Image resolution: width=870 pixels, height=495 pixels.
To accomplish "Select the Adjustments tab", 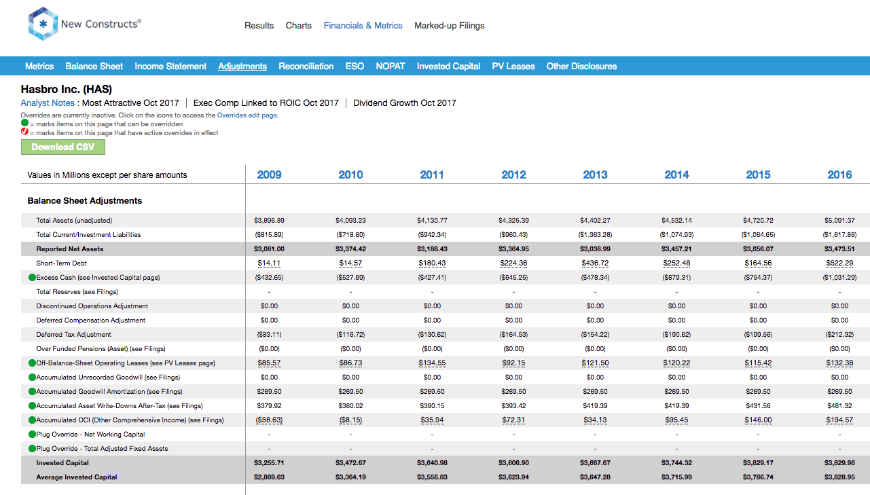I will point(242,67).
